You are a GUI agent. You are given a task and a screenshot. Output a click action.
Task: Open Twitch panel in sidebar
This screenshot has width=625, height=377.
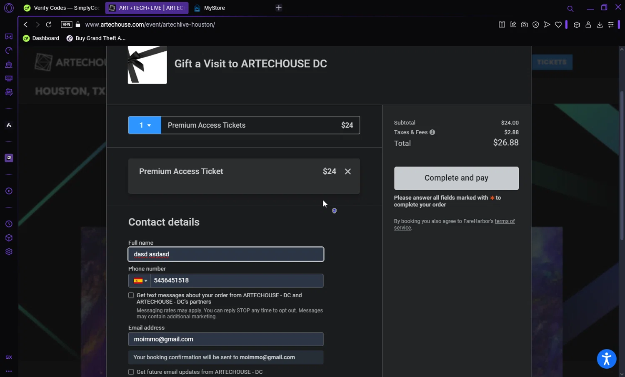pos(9,158)
